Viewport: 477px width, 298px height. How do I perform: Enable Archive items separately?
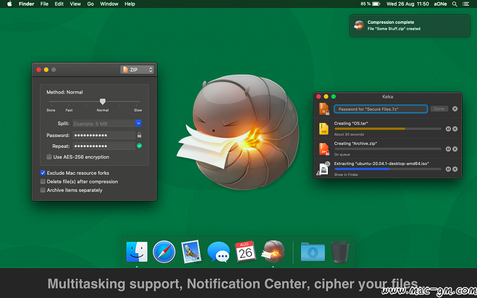pos(43,190)
